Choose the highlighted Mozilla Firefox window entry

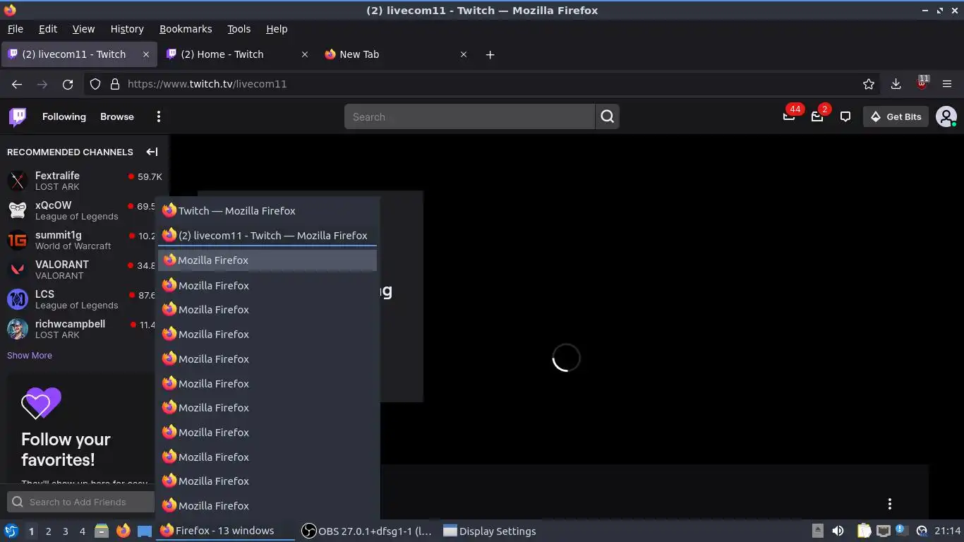pyautogui.click(x=267, y=260)
